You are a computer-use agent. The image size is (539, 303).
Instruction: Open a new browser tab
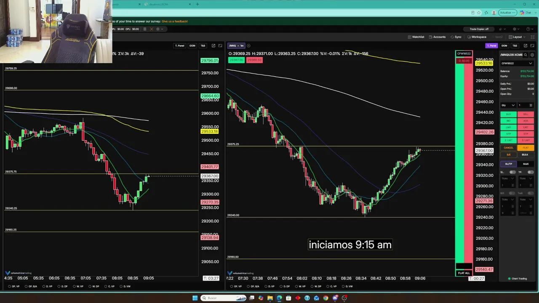pyautogui.click(x=197, y=4)
